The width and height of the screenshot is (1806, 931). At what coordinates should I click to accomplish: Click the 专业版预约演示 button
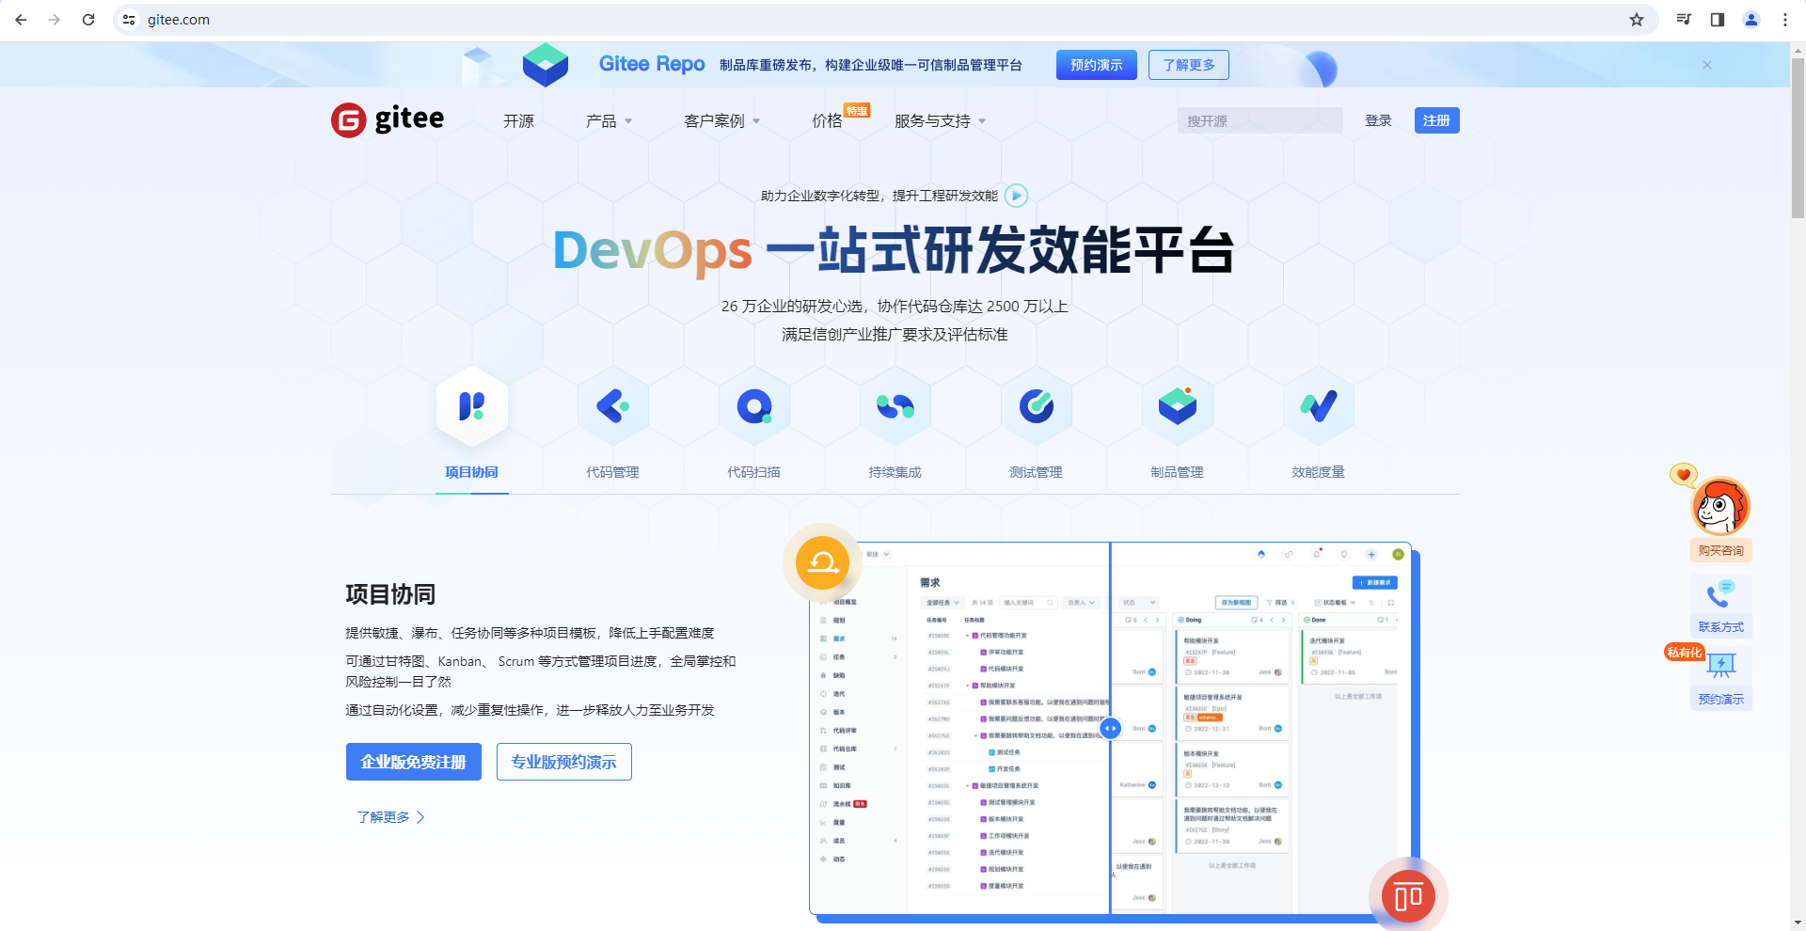point(563,762)
